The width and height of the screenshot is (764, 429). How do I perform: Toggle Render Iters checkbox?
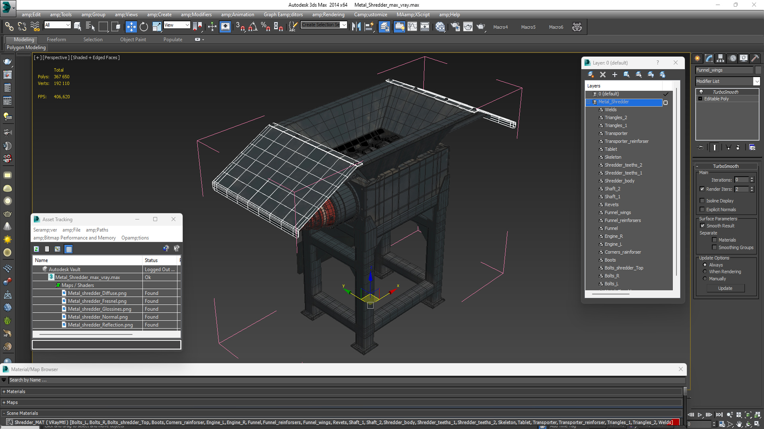(x=702, y=189)
